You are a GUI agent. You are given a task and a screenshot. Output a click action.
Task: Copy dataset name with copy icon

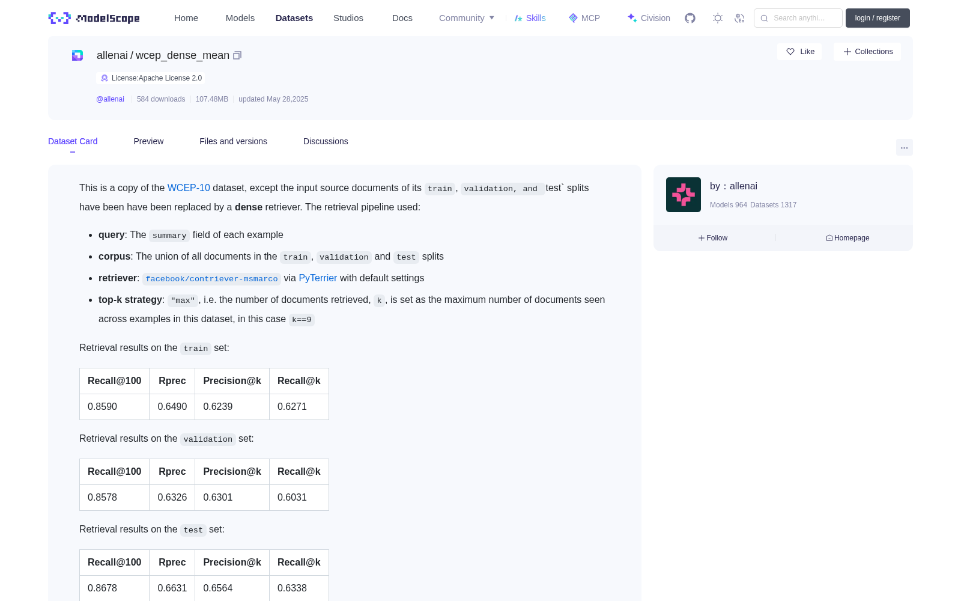point(237,55)
